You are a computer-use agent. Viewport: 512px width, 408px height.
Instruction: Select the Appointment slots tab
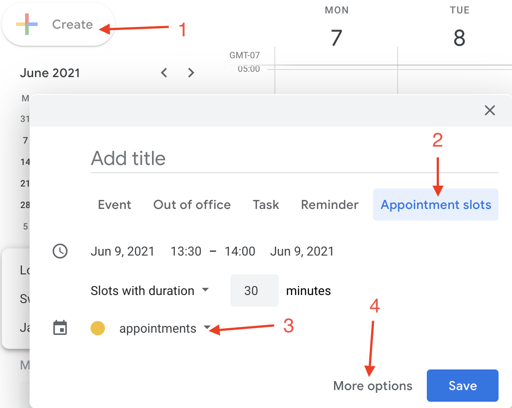pos(436,205)
